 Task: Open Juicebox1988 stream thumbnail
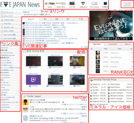pos(55,61)
